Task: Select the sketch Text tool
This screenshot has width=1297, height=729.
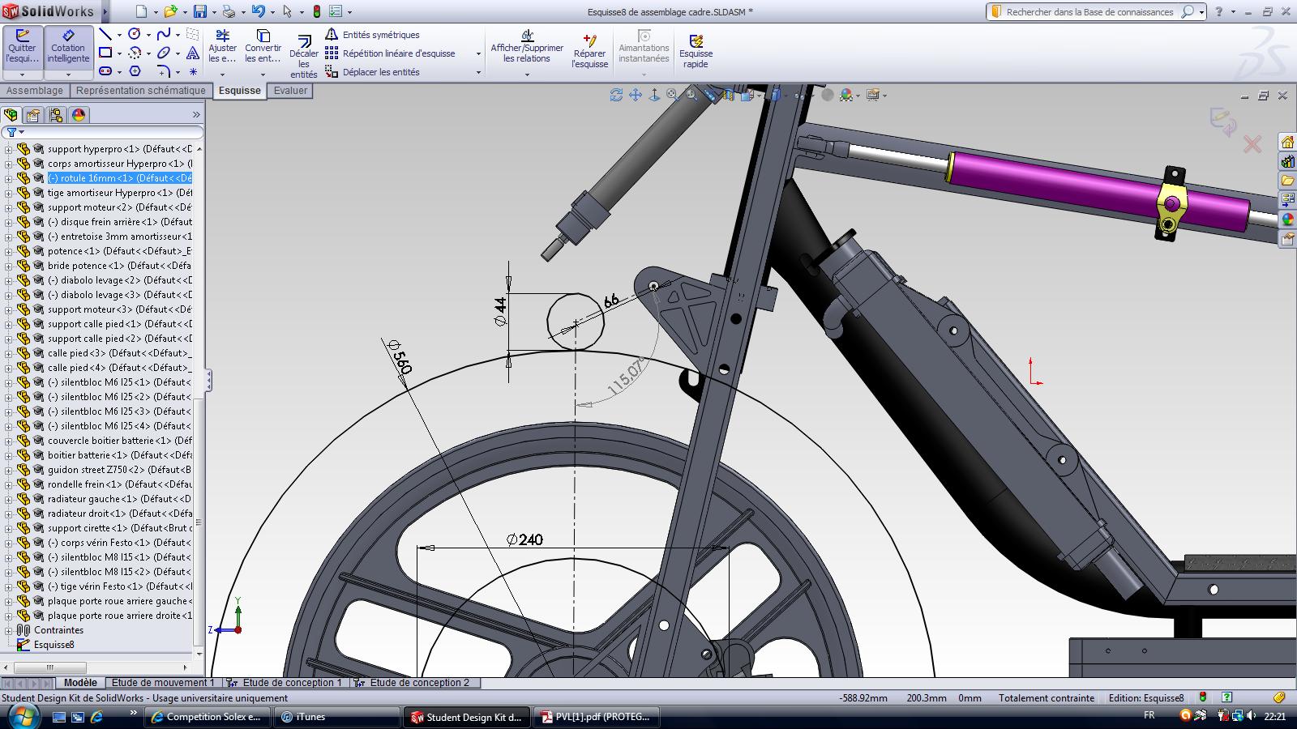Action: pos(193,53)
